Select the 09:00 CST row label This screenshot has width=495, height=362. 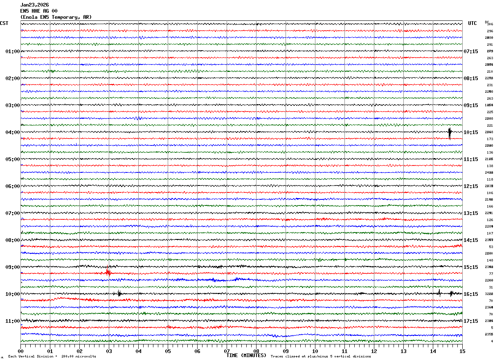(13, 267)
